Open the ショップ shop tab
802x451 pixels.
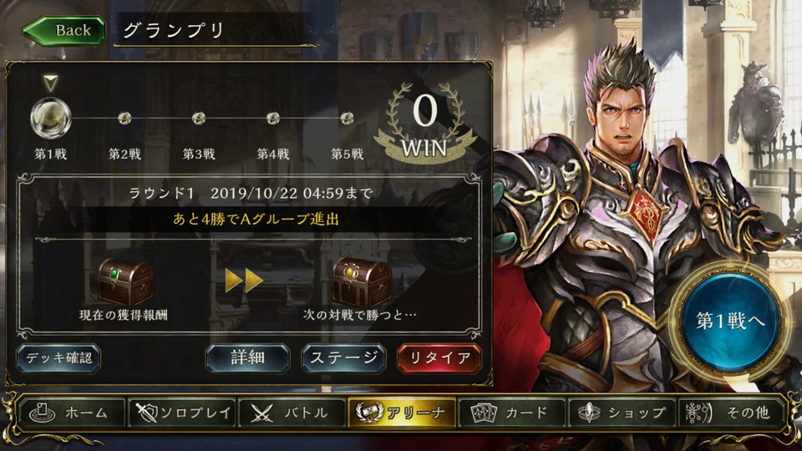pyautogui.click(x=622, y=413)
